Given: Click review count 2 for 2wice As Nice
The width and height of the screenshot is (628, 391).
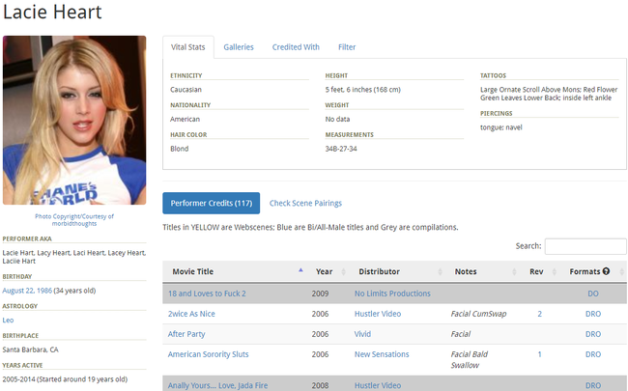Looking at the screenshot, I should click(539, 314).
